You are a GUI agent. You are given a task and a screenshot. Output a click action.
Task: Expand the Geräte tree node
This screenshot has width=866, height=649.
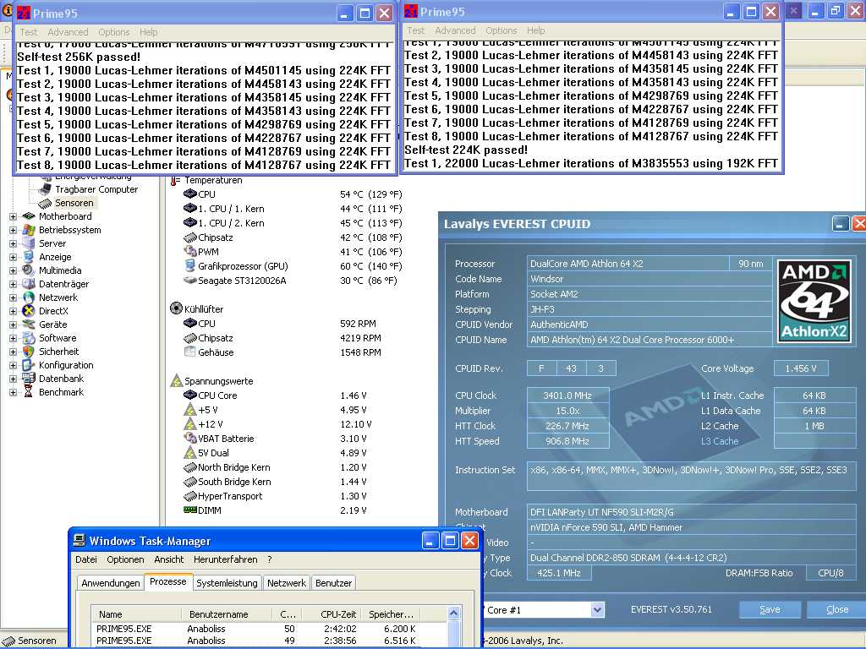tap(13, 325)
